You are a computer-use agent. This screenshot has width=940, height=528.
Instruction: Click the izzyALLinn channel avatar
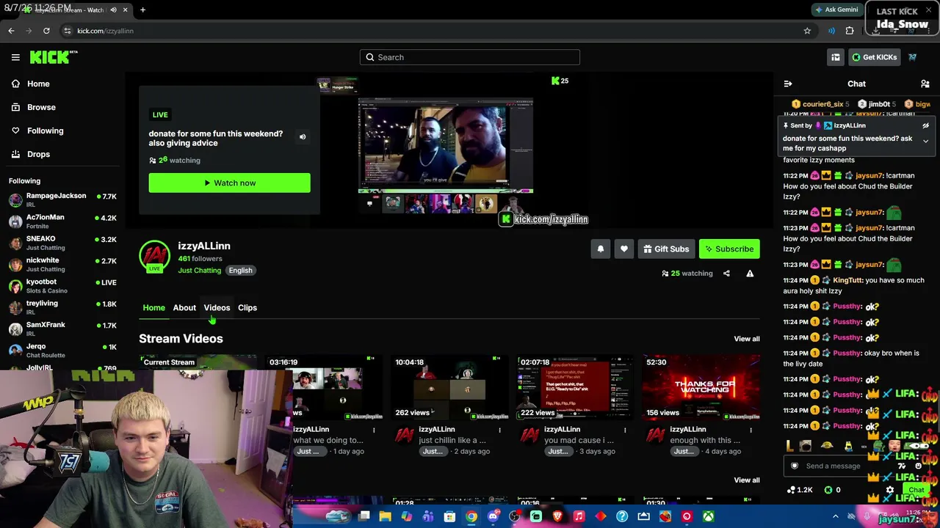(x=154, y=255)
